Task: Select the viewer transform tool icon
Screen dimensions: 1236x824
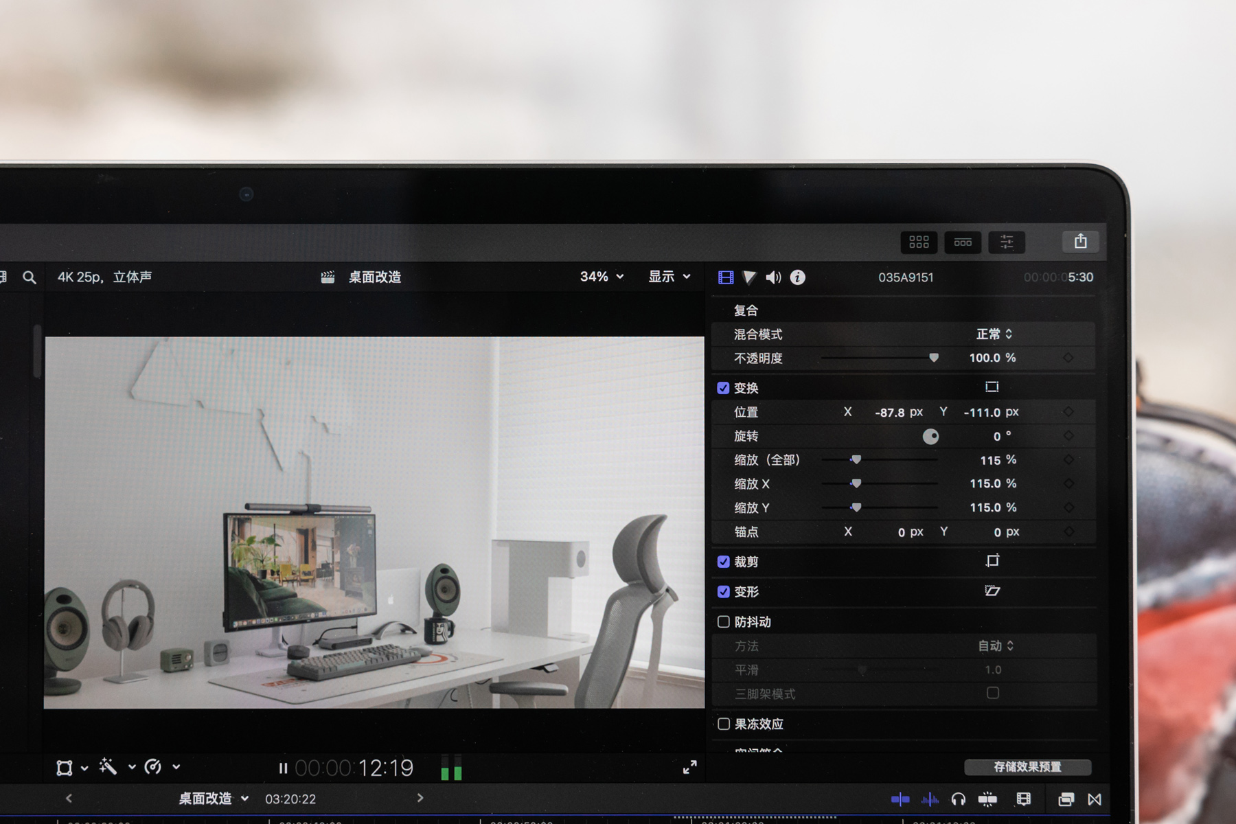Action: coord(65,768)
